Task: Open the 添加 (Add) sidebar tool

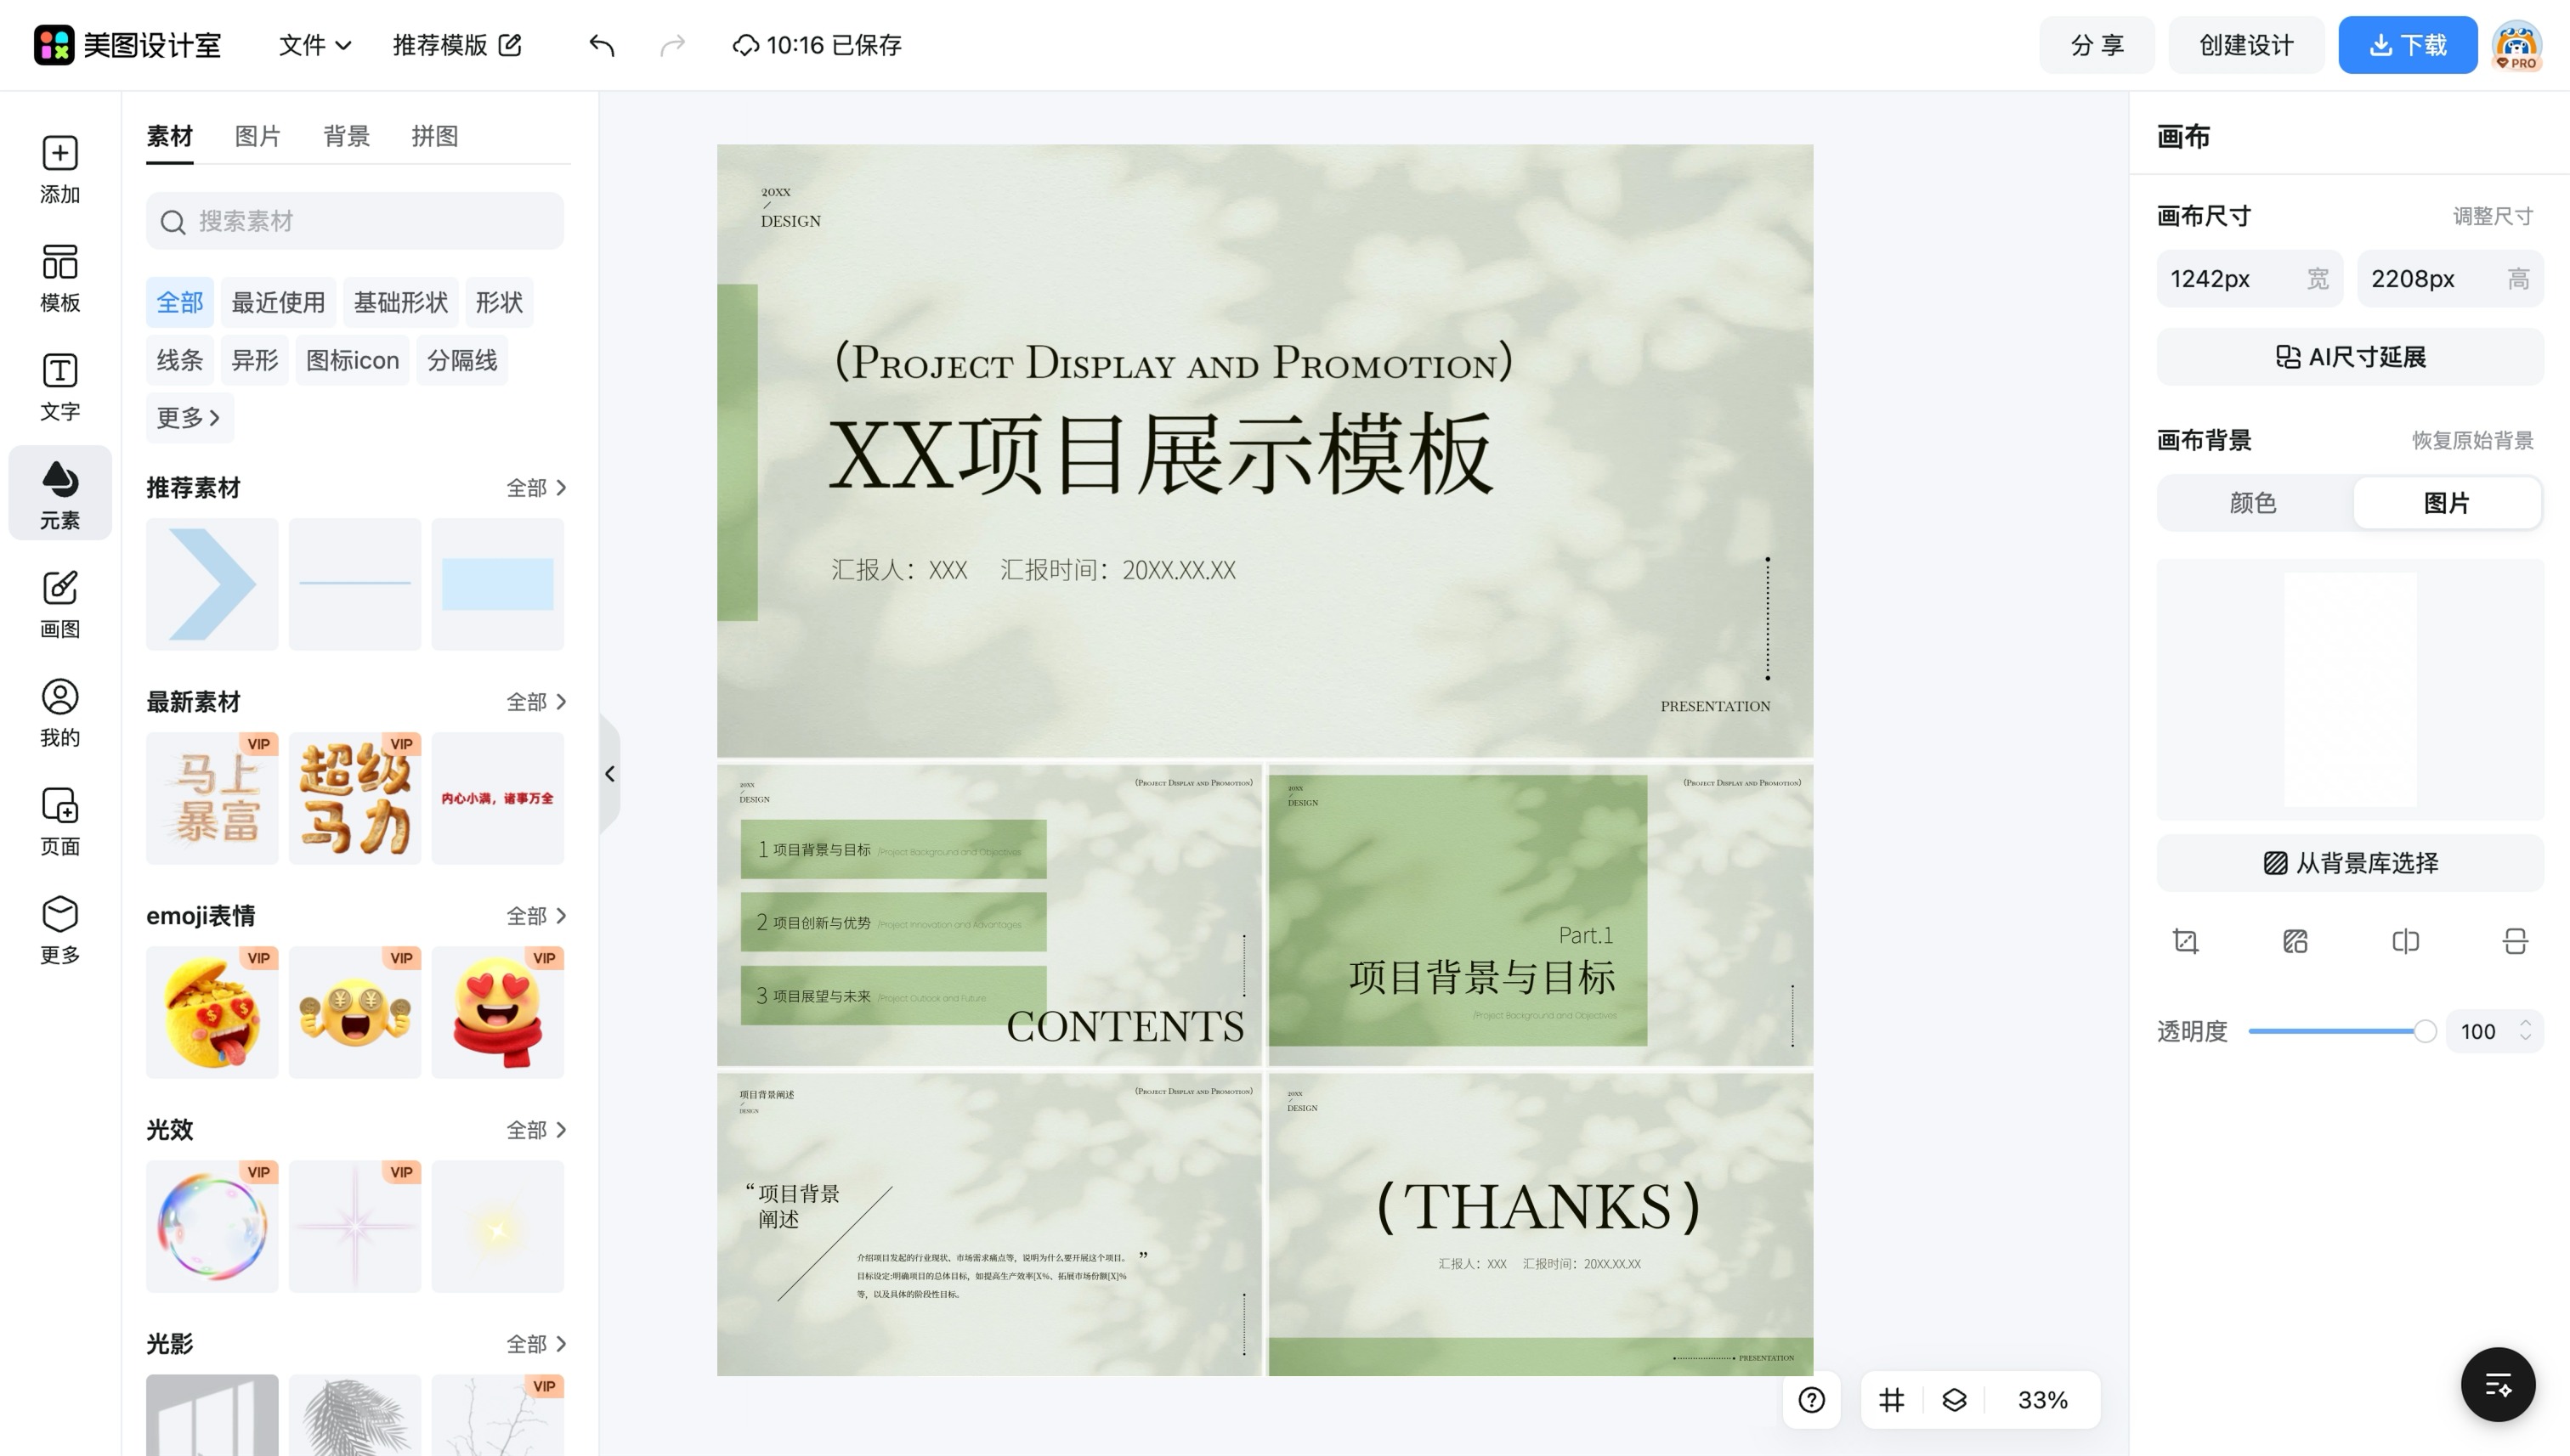Action: [60, 169]
